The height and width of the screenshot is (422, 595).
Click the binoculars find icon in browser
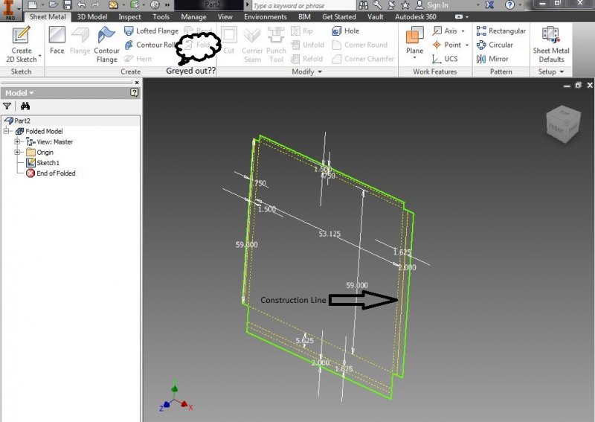pyautogui.click(x=25, y=106)
